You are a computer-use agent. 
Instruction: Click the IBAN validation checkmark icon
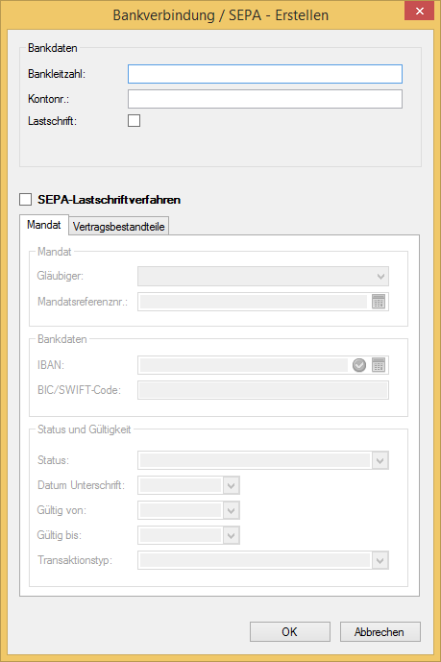point(359,365)
